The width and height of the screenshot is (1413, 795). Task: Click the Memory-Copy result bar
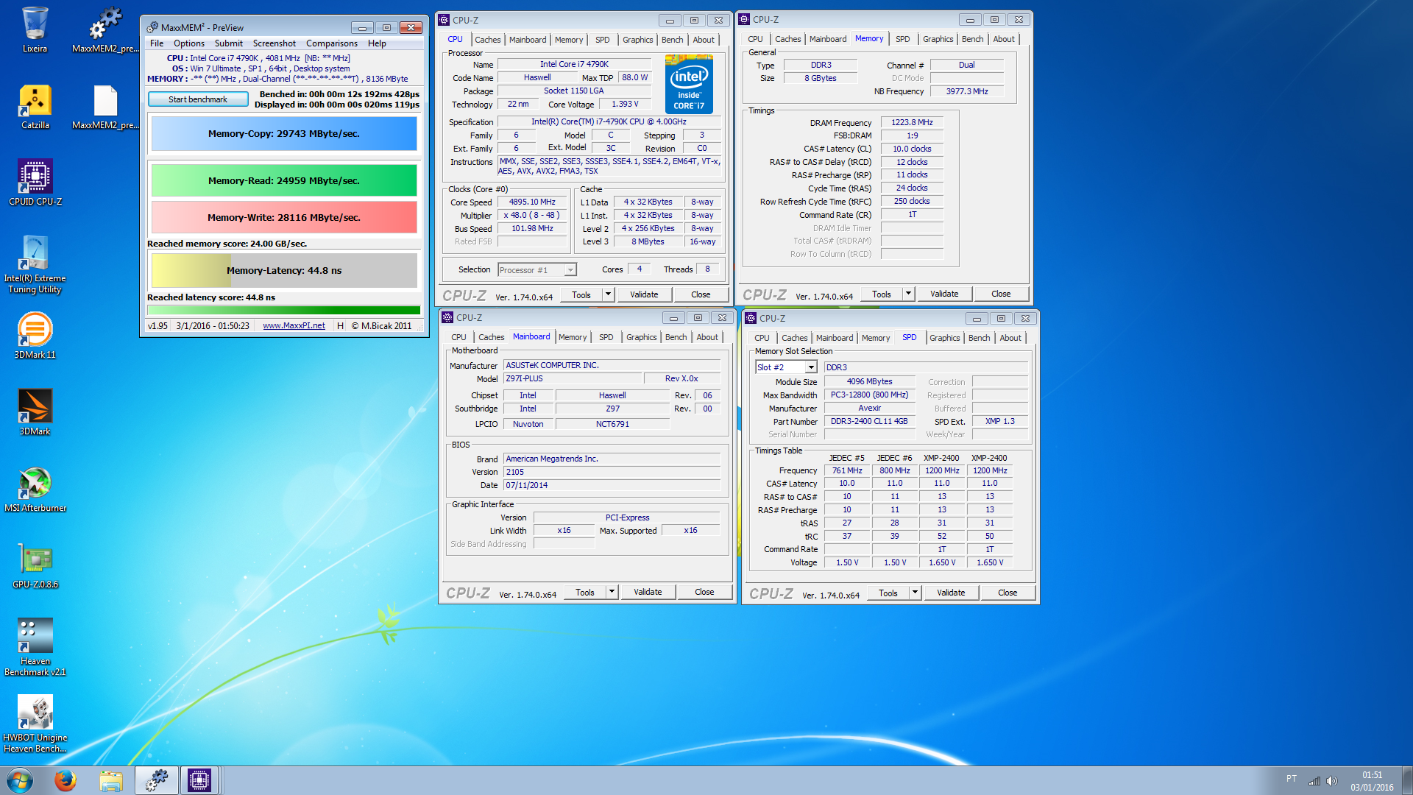coord(284,134)
